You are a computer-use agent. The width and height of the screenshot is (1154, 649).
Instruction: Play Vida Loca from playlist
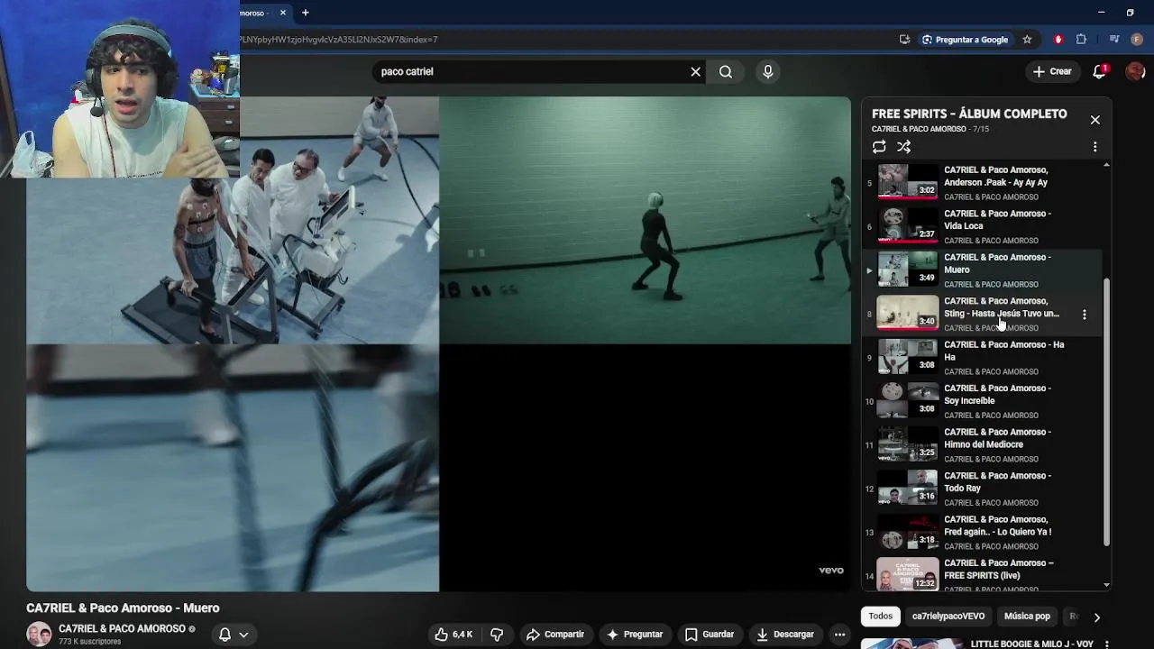tap(983, 225)
